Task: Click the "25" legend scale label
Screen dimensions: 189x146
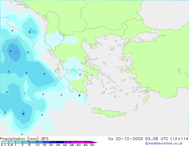Action: coord(58,145)
